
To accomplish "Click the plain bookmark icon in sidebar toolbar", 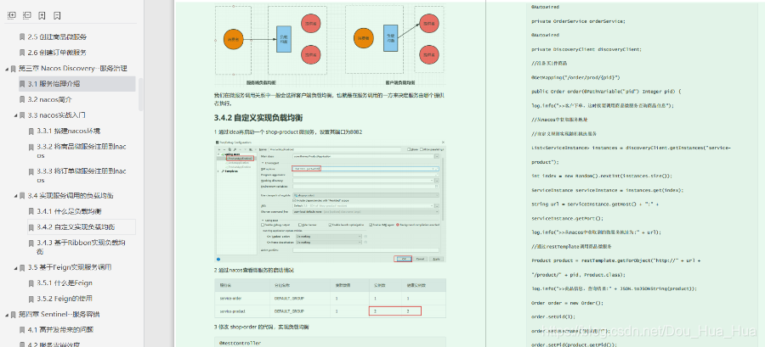I will tap(57, 15).
